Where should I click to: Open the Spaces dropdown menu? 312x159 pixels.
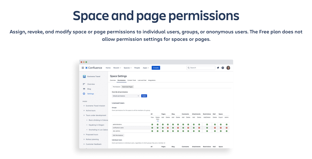[x=127, y=68]
